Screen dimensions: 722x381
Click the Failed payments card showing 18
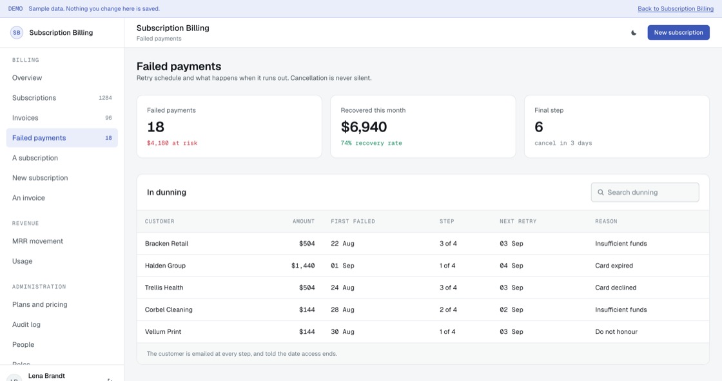coord(229,127)
